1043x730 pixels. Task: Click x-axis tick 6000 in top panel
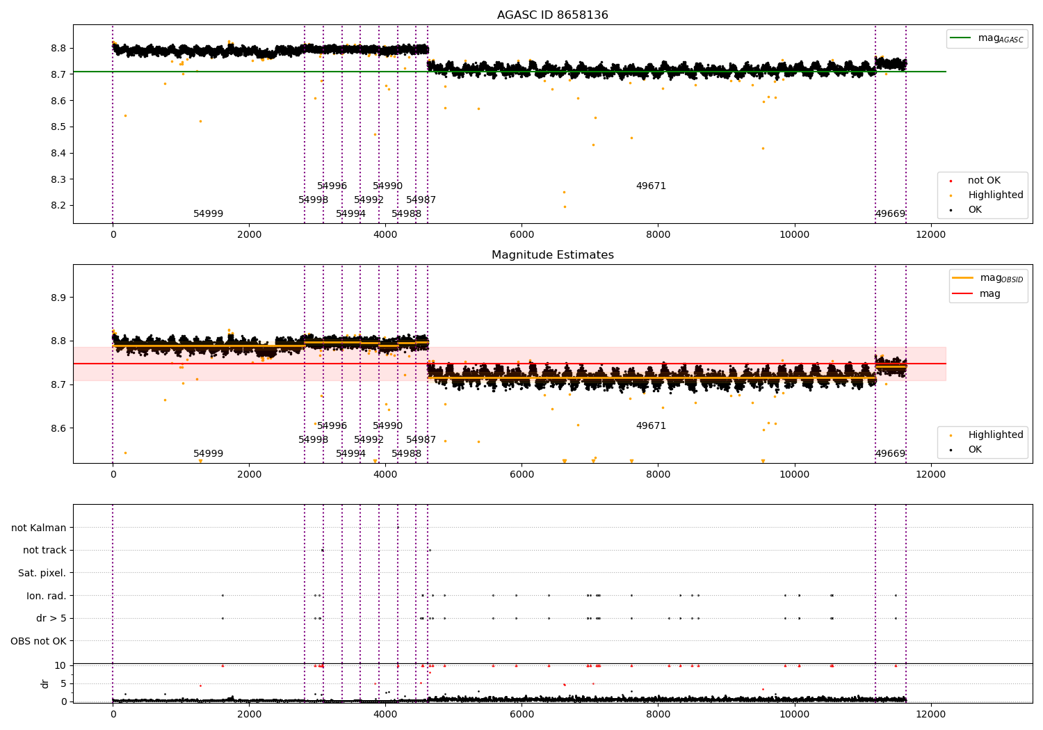point(521,235)
